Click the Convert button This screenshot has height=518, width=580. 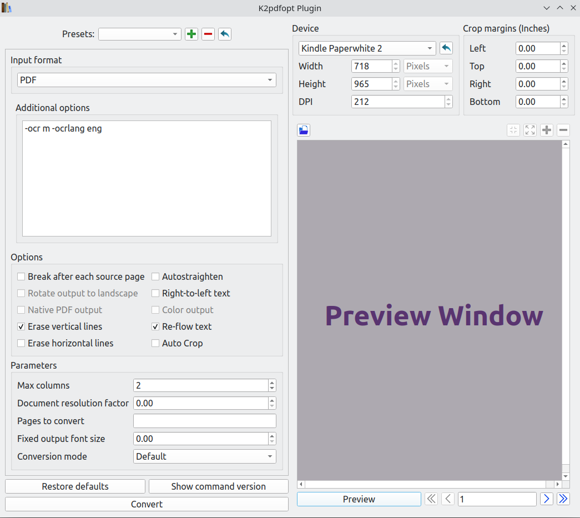point(147,504)
